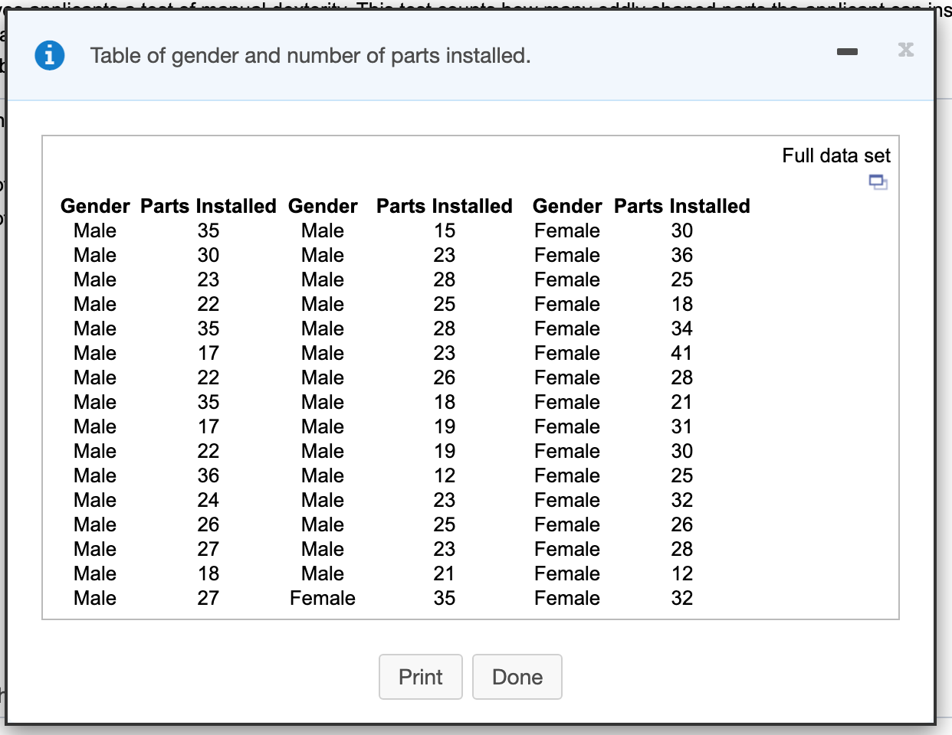
Task: Click the 'Full data set' label
Action: point(836,155)
